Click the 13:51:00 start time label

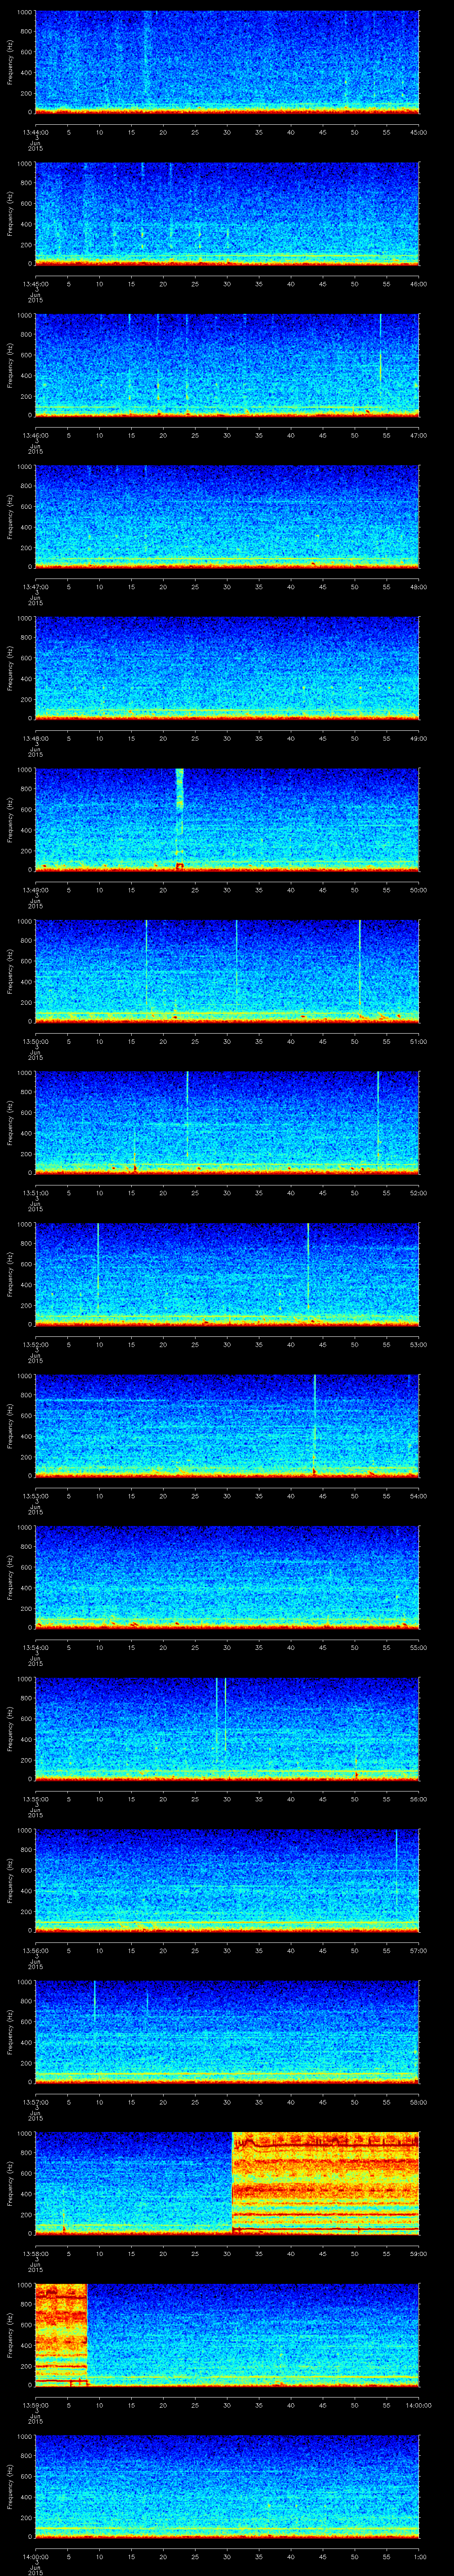35,1192
